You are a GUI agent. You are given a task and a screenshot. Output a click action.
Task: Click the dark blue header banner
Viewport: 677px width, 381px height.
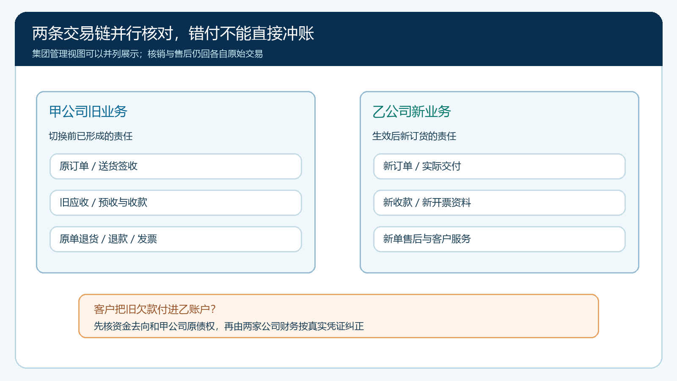pos(338,39)
